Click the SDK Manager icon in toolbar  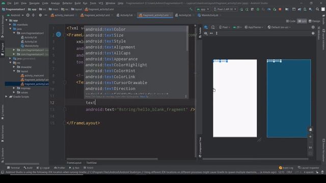coord(310,9)
